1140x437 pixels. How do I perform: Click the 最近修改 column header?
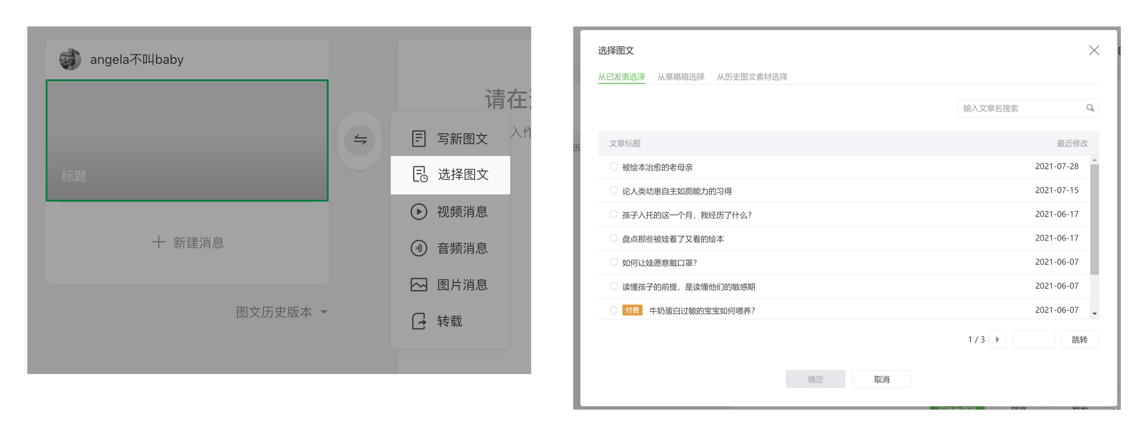[x=1072, y=143]
